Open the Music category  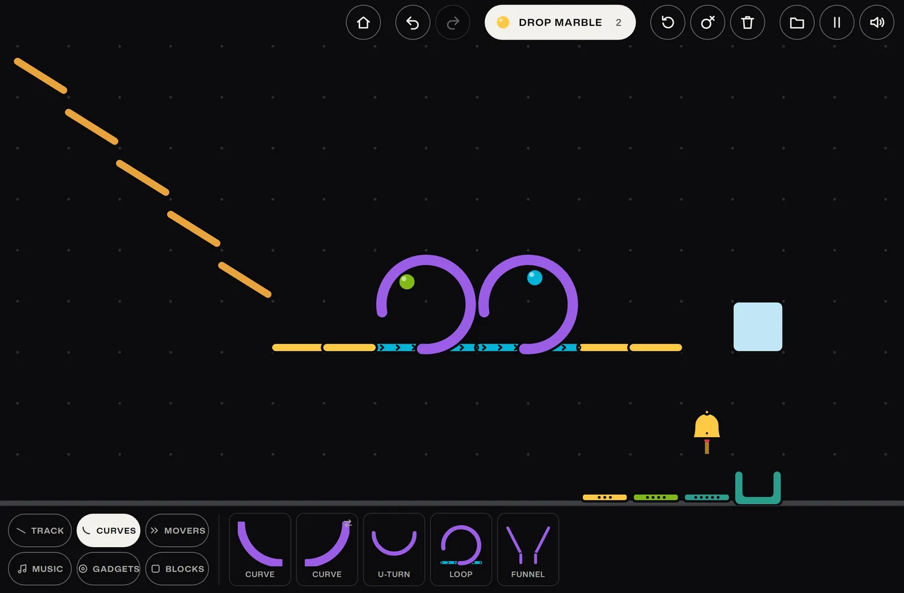tap(40, 569)
